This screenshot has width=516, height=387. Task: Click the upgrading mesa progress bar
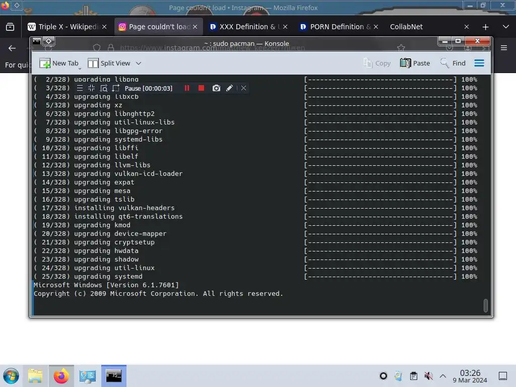click(x=381, y=191)
